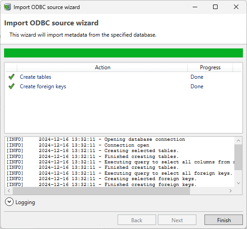Select the Create tables row text
The width and height of the screenshot is (247, 229).
point(35,77)
